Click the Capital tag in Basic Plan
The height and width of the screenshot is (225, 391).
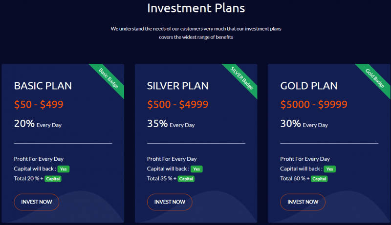coord(53,179)
